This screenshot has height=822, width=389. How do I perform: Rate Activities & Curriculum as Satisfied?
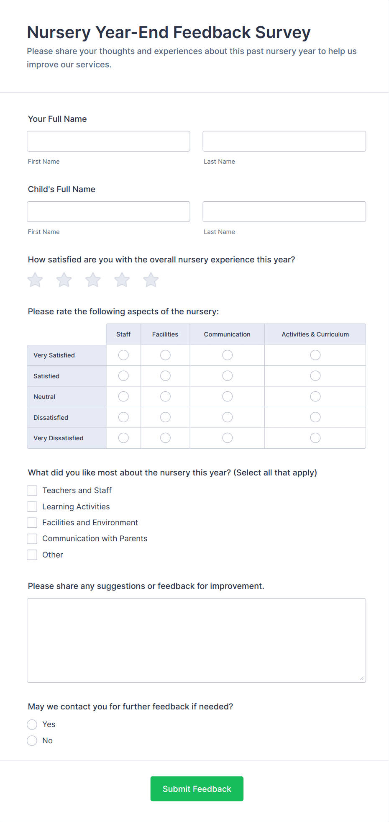coord(315,376)
